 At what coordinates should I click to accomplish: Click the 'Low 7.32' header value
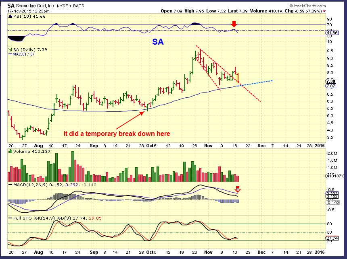[216, 11]
